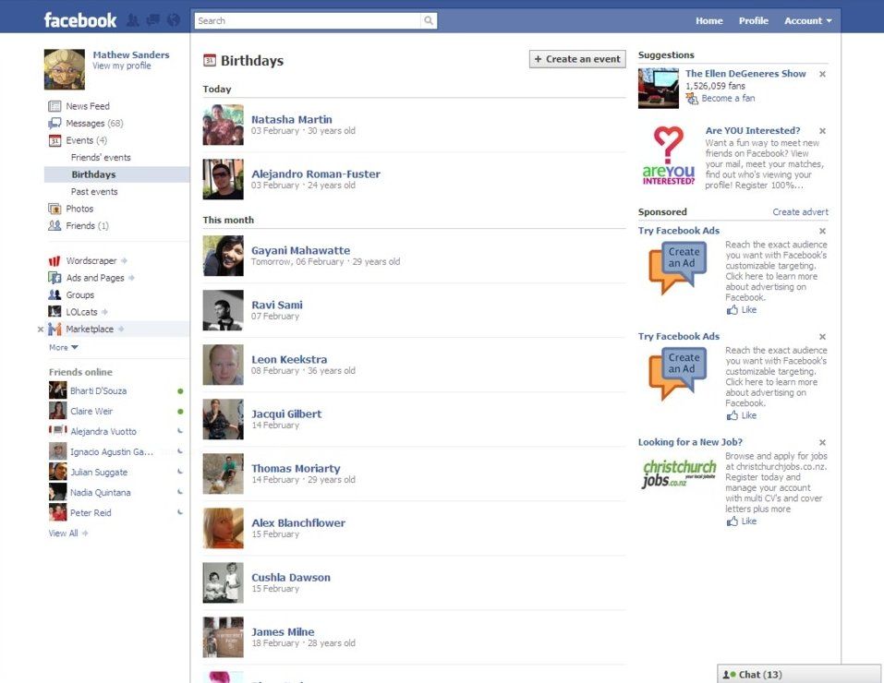Like the second Try Facebook Ads advert
This screenshot has width=884, height=683.
tap(742, 415)
